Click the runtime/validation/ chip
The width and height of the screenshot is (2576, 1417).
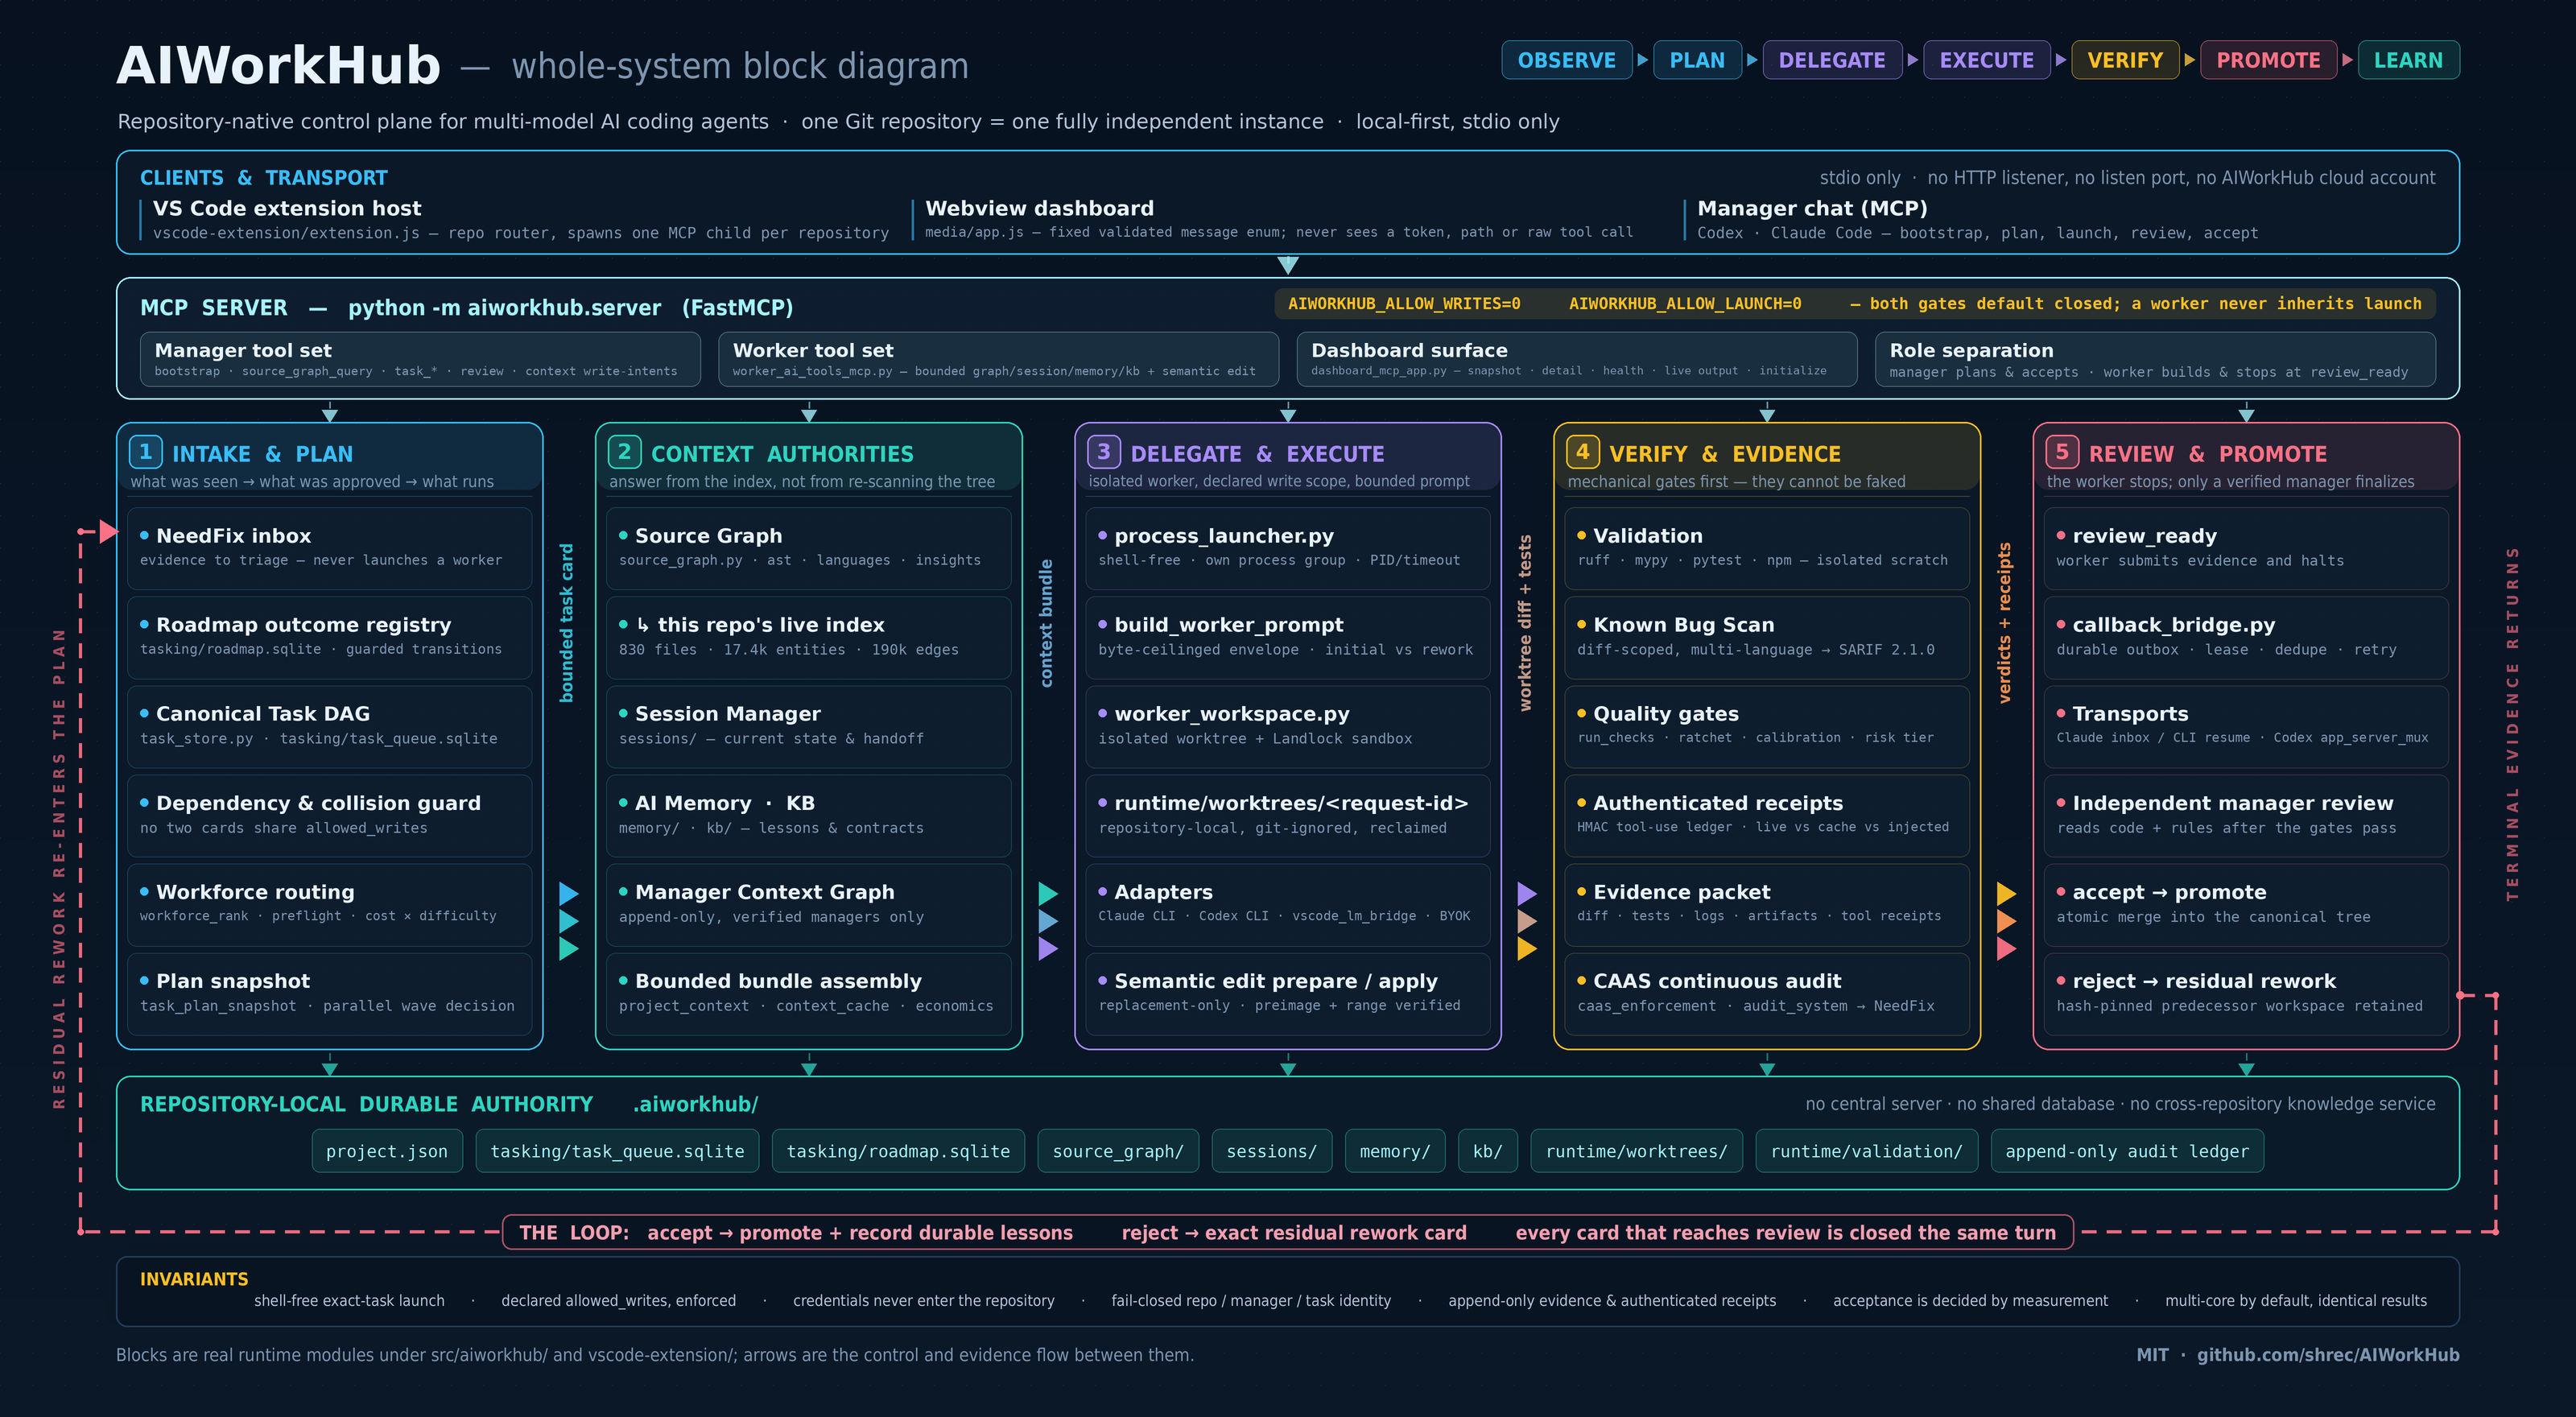click(1867, 1151)
